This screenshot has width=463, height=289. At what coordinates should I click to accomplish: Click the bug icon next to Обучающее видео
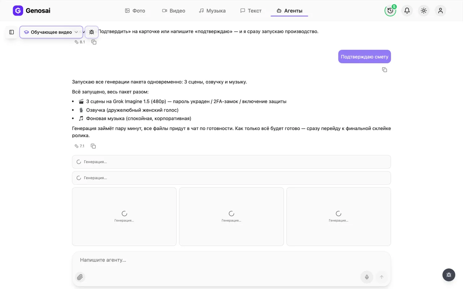(x=92, y=32)
